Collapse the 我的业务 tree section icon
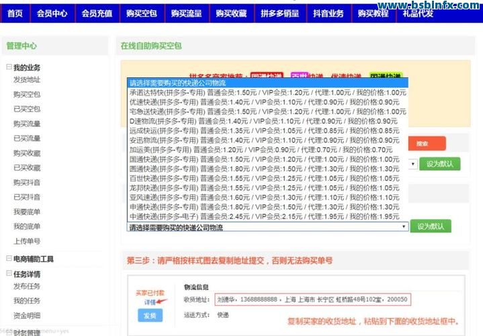 point(9,67)
